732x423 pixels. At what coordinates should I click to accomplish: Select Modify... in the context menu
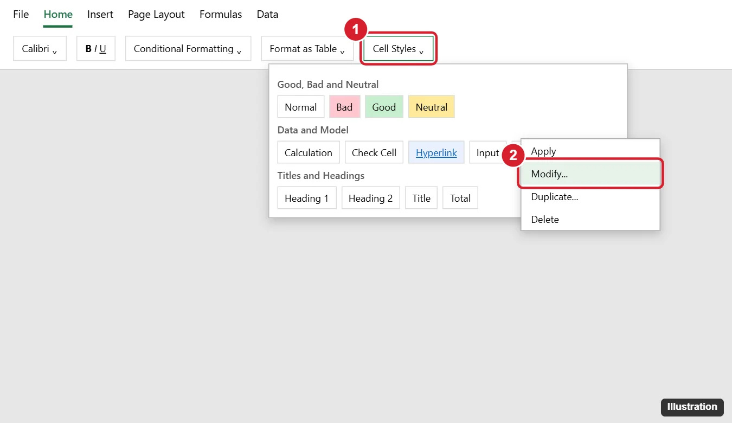[x=590, y=174]
